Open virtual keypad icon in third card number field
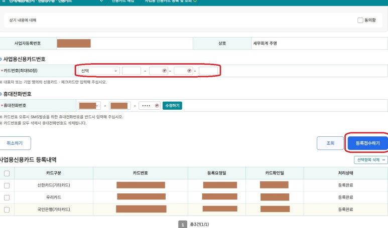The image size is (388, 228). pos(189,71)
